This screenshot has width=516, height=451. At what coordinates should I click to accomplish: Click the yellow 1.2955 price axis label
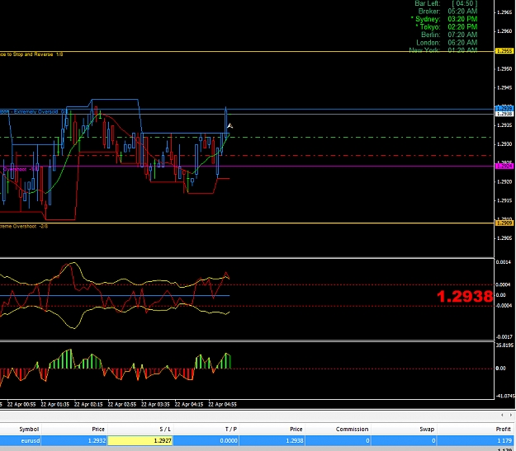pos(504,51)
